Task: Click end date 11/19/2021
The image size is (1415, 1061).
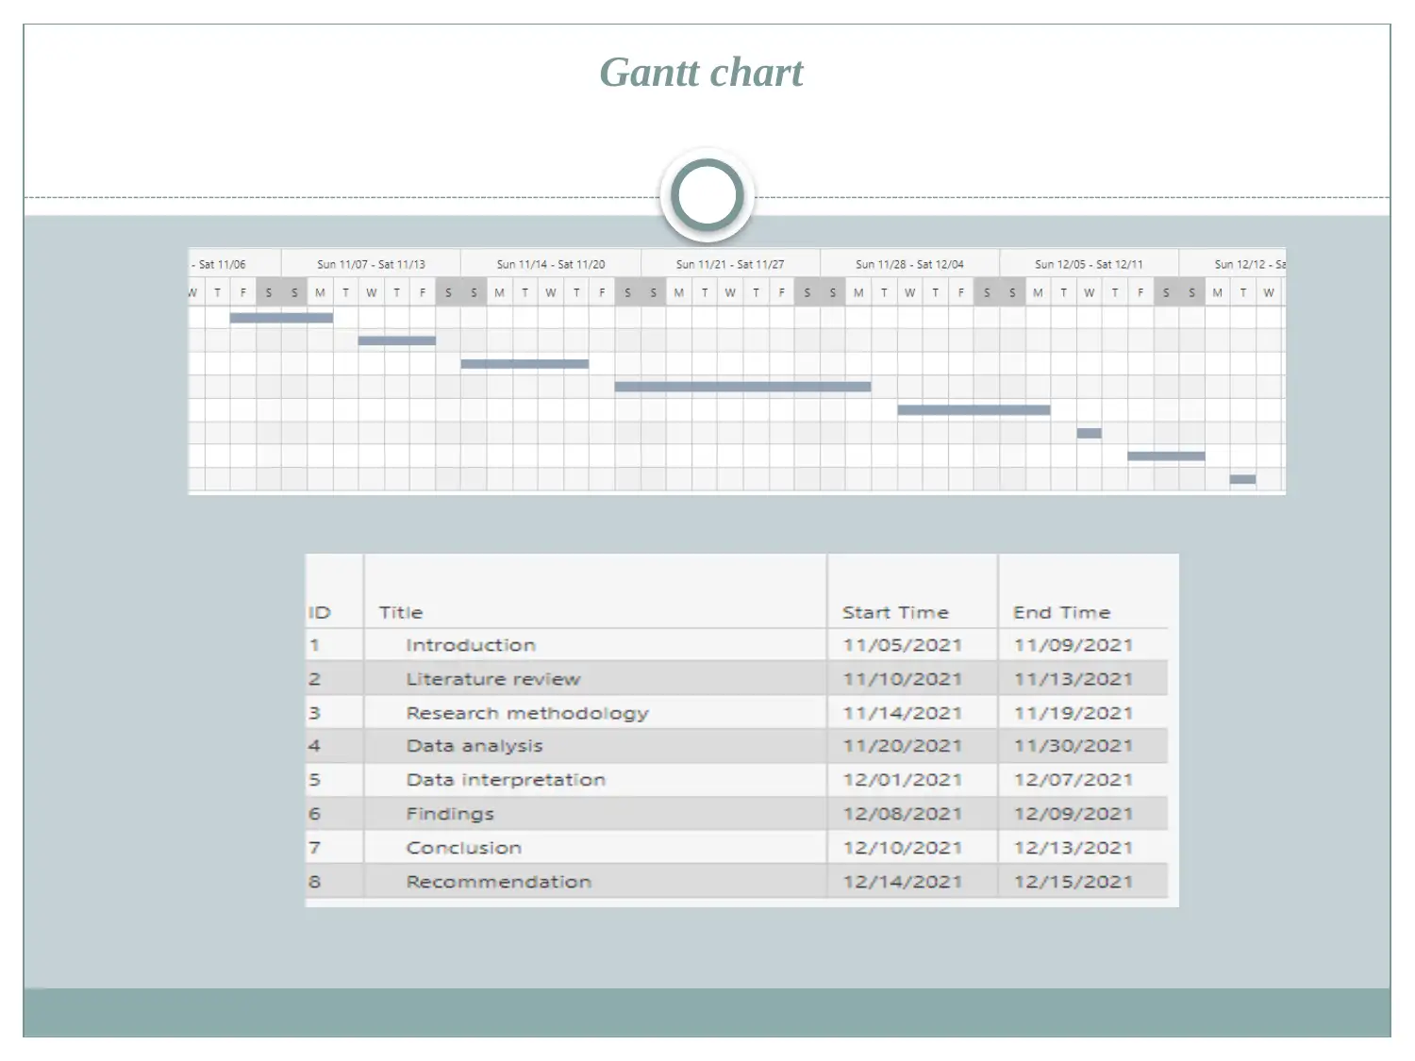Action: click(x=1074, y=713)
